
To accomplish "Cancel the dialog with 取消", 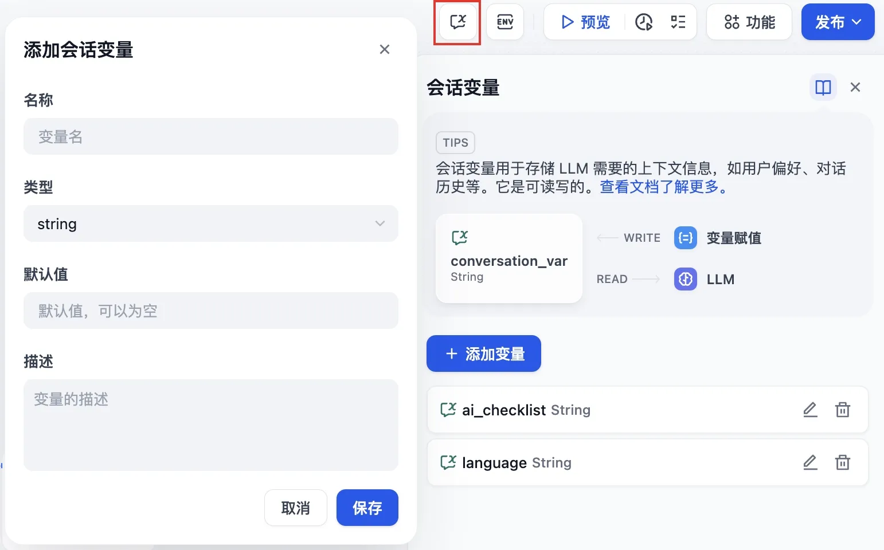I will 295,508.
